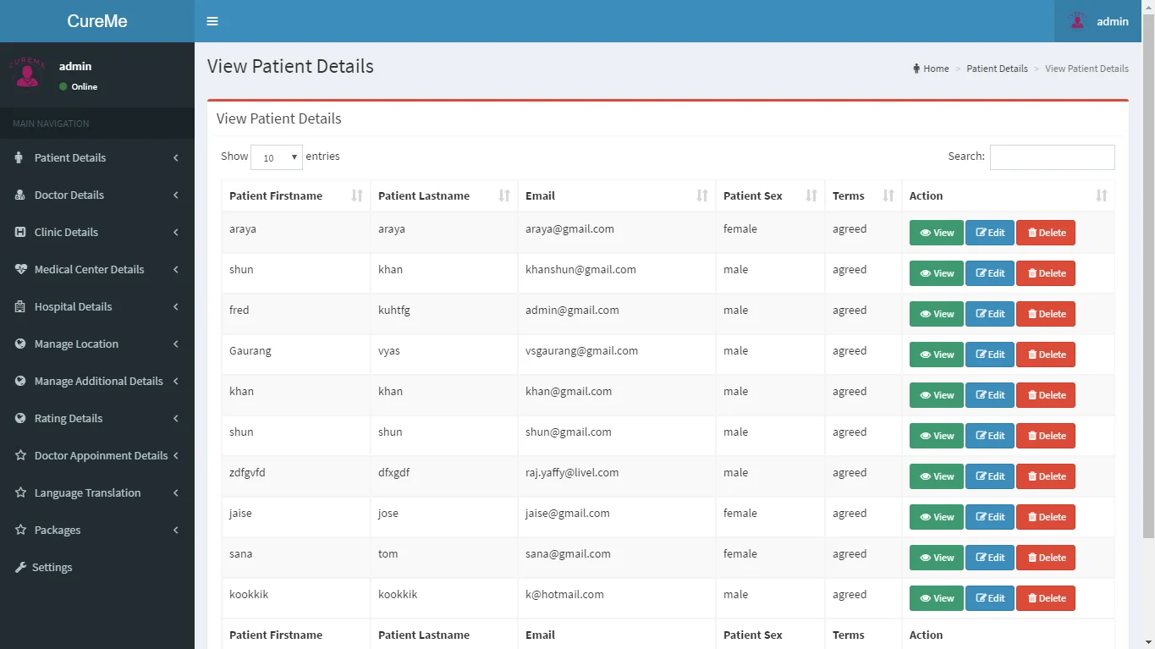Open Language Translation sidebar menu
The image size is (1155, 649).
pyautogui.click(x=97, y=492)
